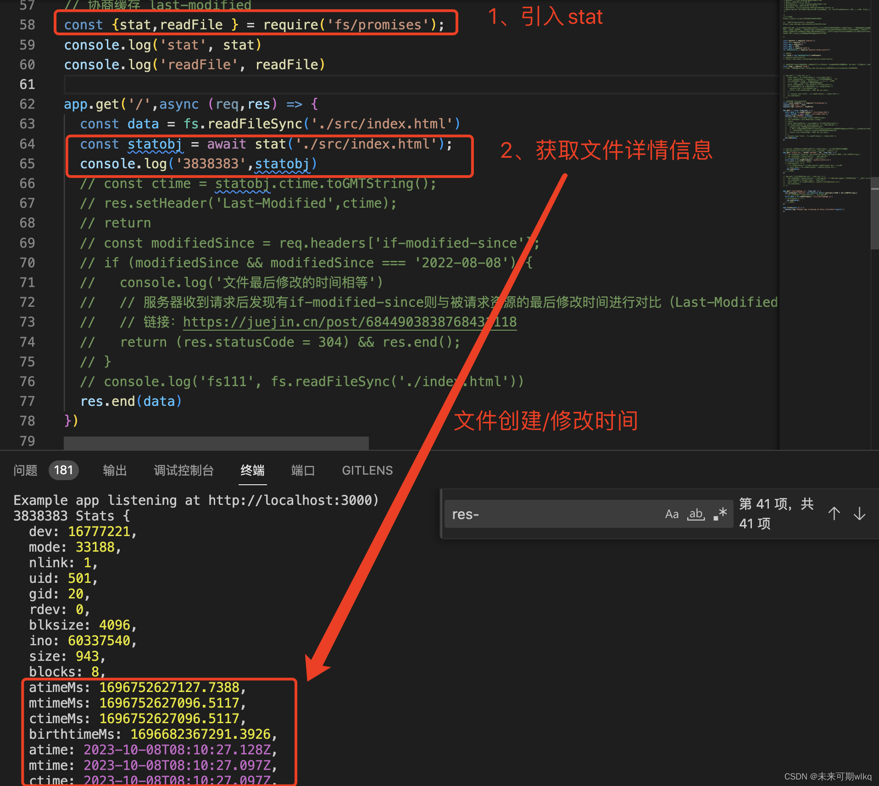This screenshot has width=879, height=786.
Task: Select the 终端 terminal tab
Action: pos(252,470)
